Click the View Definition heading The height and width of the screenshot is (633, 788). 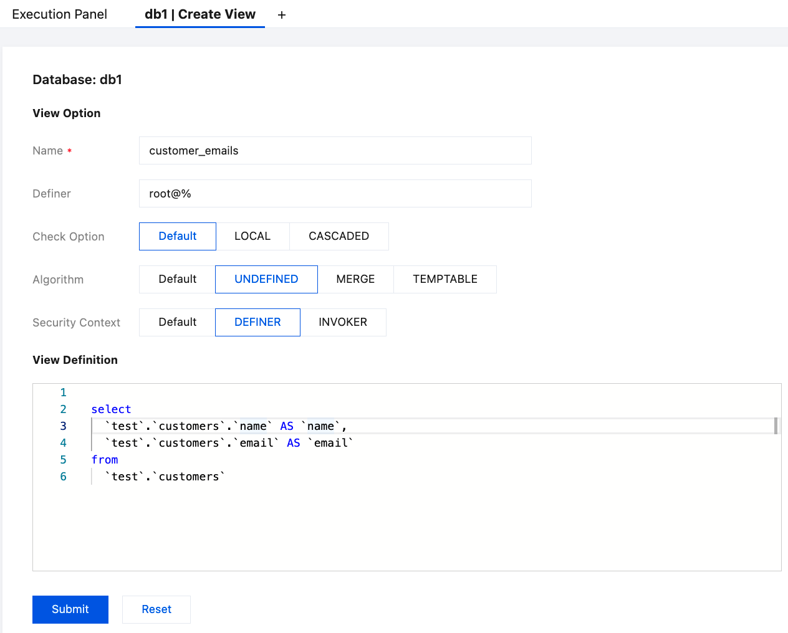tap(75, 360)
